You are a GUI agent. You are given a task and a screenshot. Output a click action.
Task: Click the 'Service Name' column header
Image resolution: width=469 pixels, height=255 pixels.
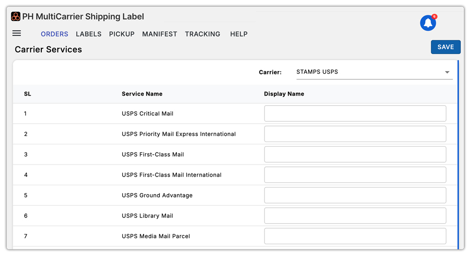(x=142, y=94)
